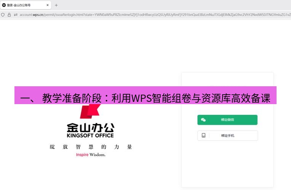This screenshot has height=190, width=291.
Task: Click the 金山办公 Chinese logo text
Action: coord(91,128)
